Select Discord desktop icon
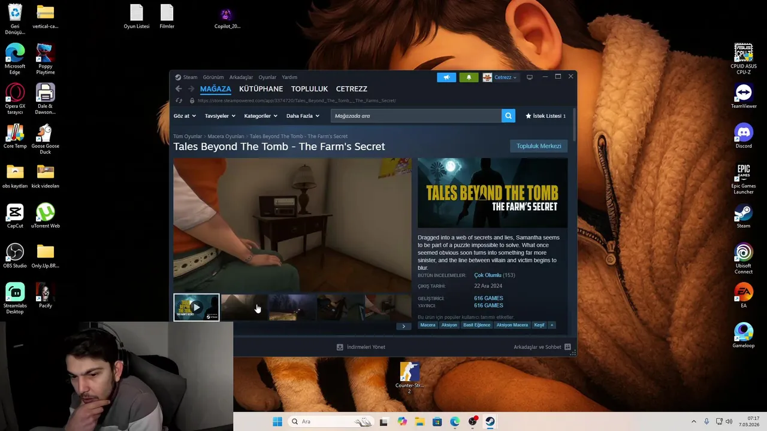The width and height of the screenshot is (767, 431). 744,136
